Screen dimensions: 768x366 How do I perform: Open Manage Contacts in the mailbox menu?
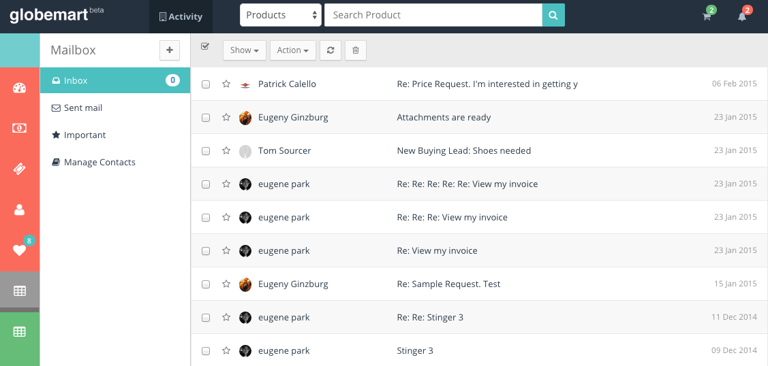tap(99, 163)
